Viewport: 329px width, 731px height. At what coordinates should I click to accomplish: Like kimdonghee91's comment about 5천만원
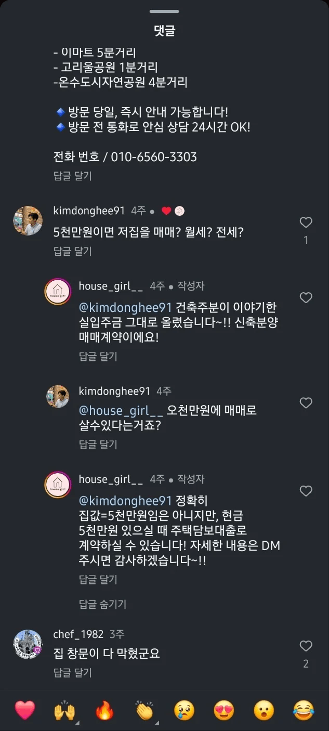(x=306, y=223)
